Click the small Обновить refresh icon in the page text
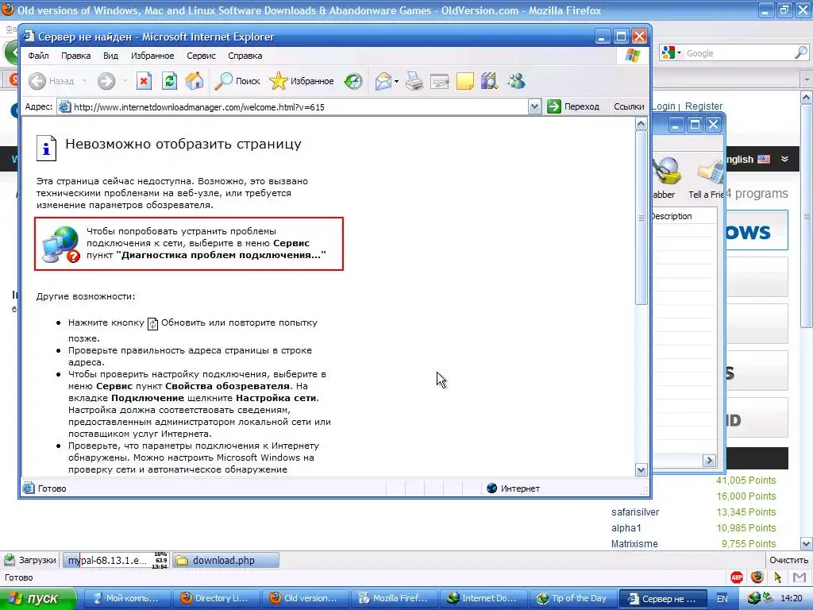Viewport: 813px width, 610px height. click(152, 324)
